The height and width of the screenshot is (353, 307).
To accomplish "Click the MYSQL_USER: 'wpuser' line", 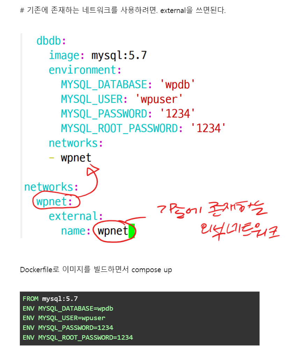I will click(122, 99).
